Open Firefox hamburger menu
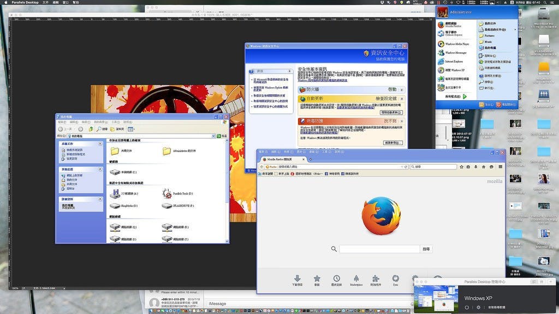Viewport: 559px width, 314px height. click(x=500, y=167)
